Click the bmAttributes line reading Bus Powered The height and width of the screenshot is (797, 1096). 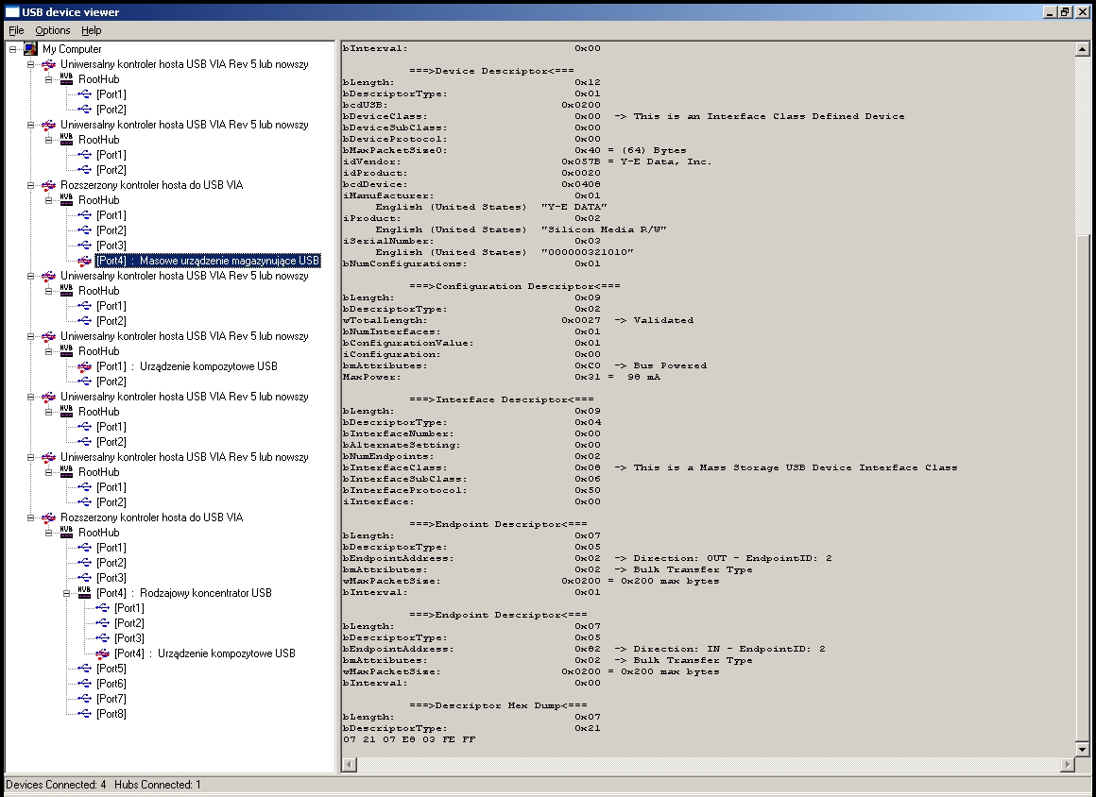(524, 365)
